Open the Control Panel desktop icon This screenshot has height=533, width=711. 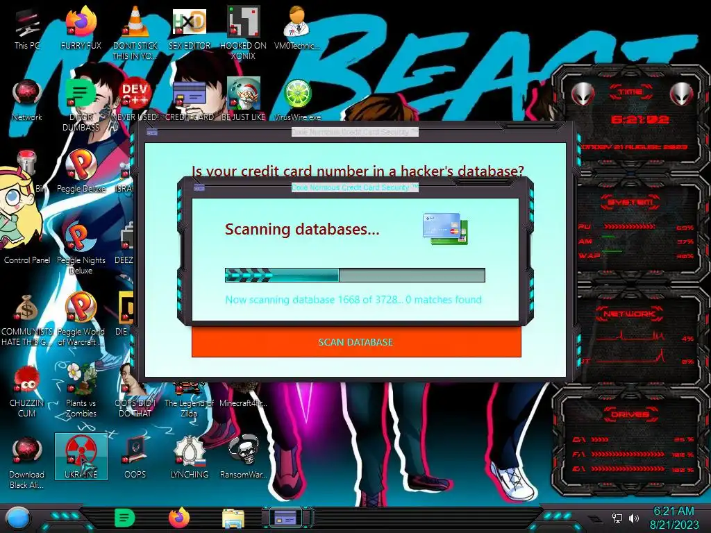(27, 260)
